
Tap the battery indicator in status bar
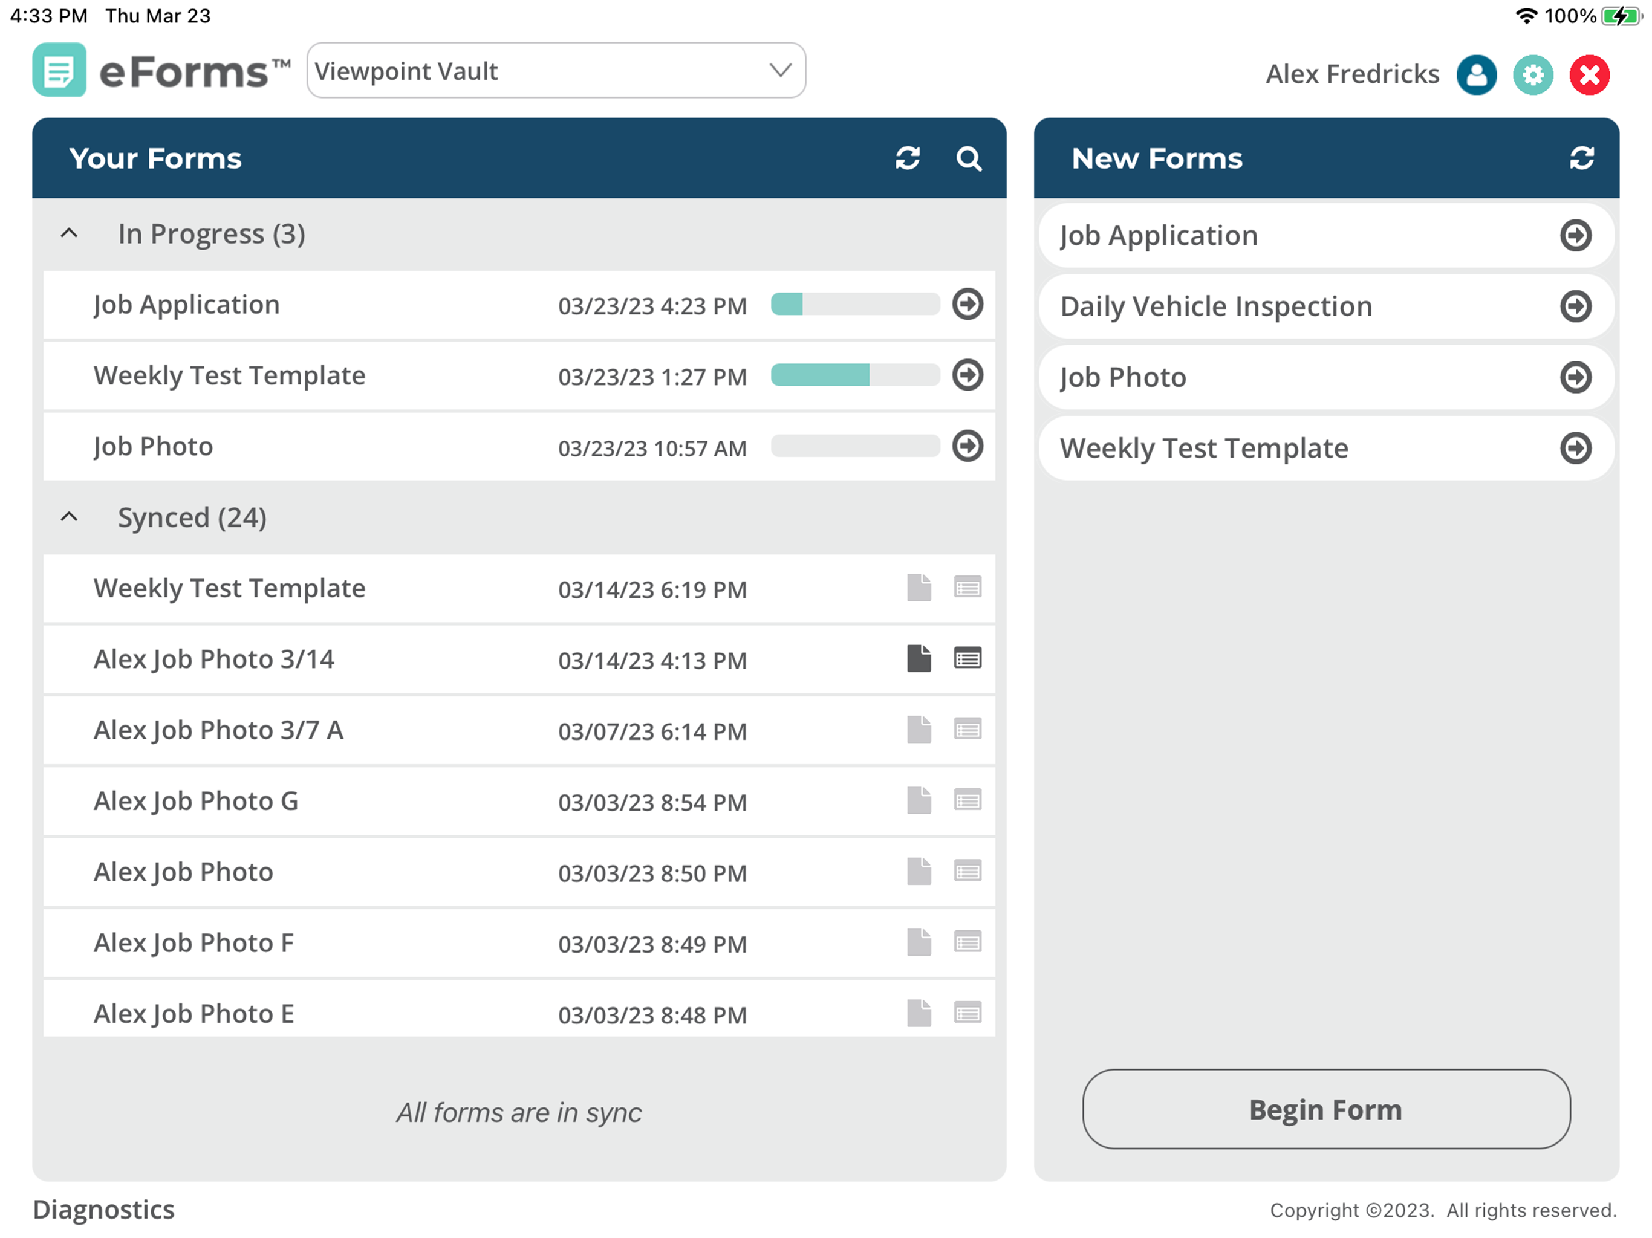coord(1621,16)
